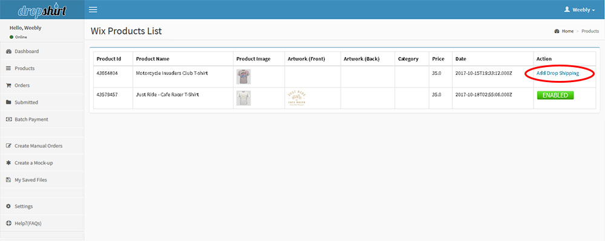
Task: Open Motorcycle Invaders Club T-shirt product image
Action: click(x=243, y=77)
